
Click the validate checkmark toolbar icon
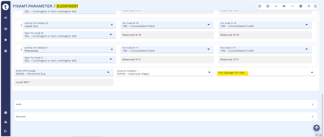[x=276, y=6]
